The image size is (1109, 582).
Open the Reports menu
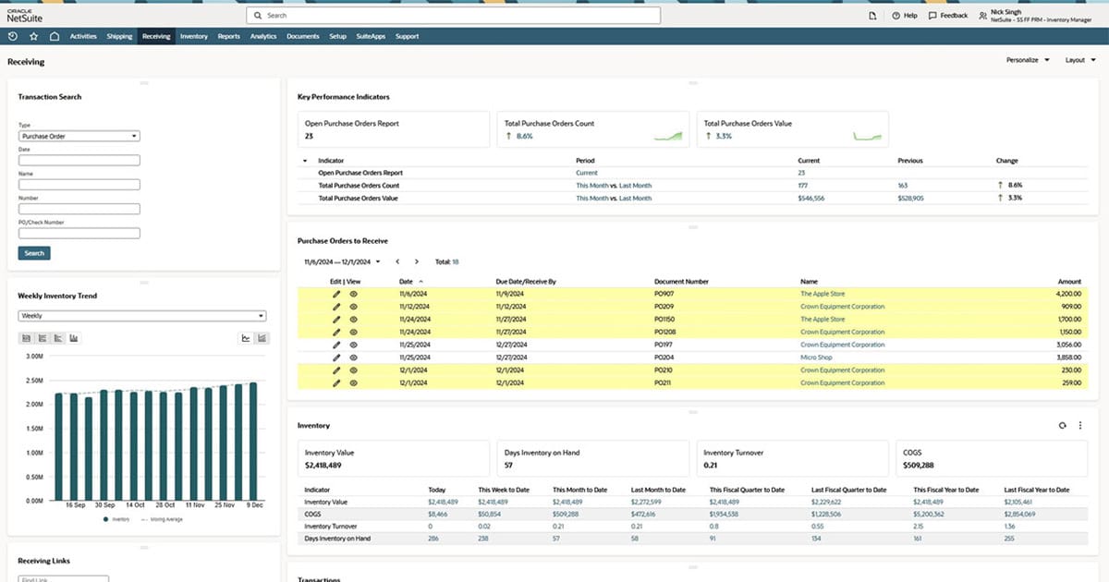pos(228,36)
